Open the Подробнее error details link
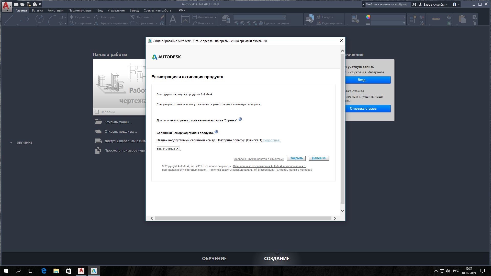 click(x=272, y=140)
